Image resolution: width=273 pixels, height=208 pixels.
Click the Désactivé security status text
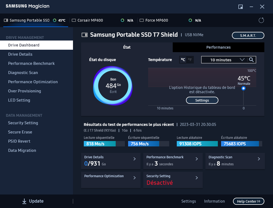tap(160, 183)
